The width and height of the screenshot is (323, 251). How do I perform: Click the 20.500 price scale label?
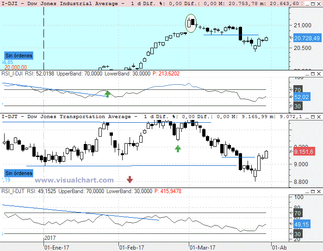302,48
